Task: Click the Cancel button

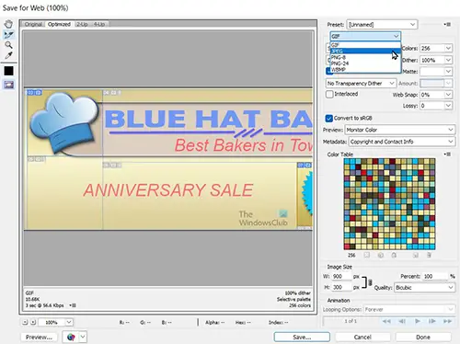Action: pos(362,337)
